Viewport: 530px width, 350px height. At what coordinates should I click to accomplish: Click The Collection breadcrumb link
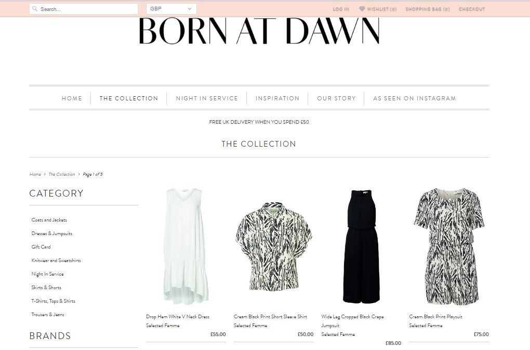point(61,175)
